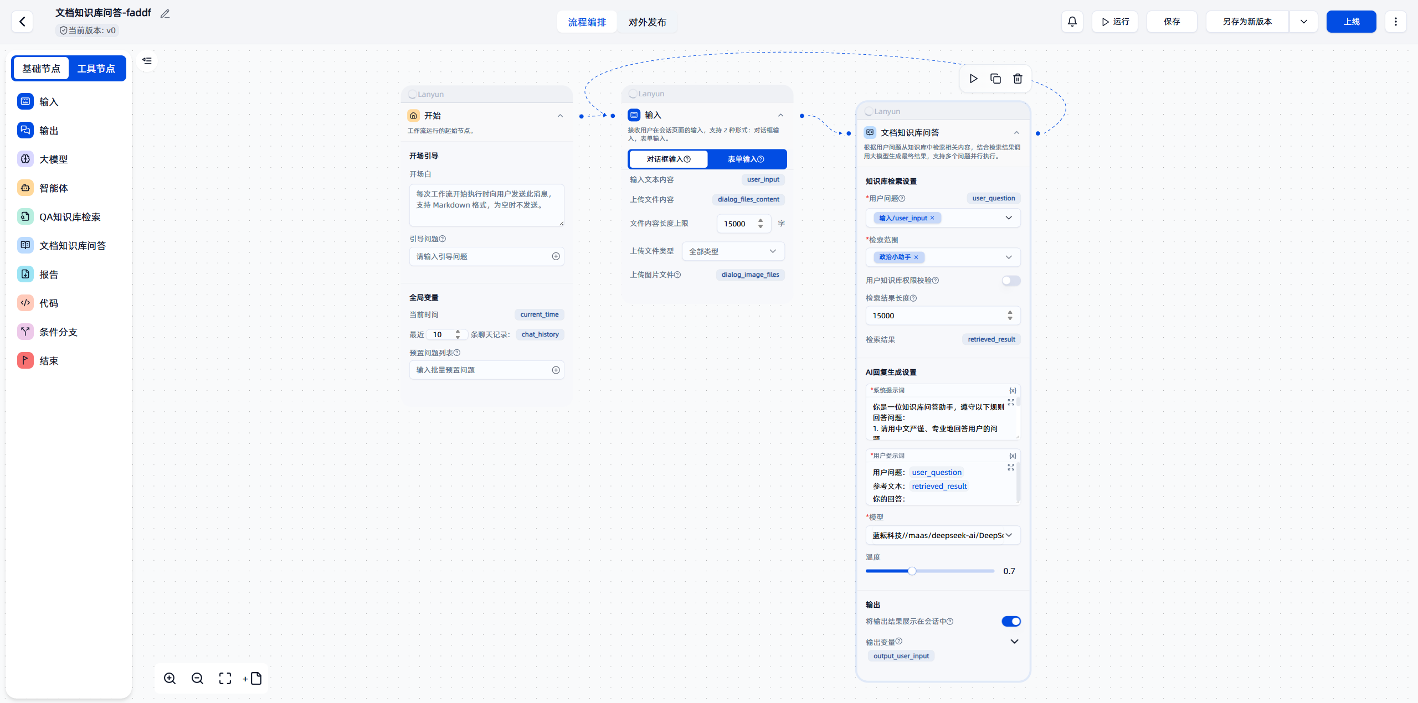
Task: Select the 代码 node icon
Action: (25, 303)
